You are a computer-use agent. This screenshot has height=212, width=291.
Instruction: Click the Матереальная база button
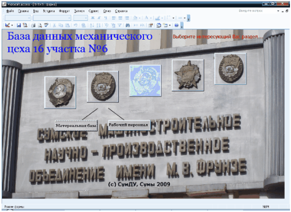pos(76,126)
